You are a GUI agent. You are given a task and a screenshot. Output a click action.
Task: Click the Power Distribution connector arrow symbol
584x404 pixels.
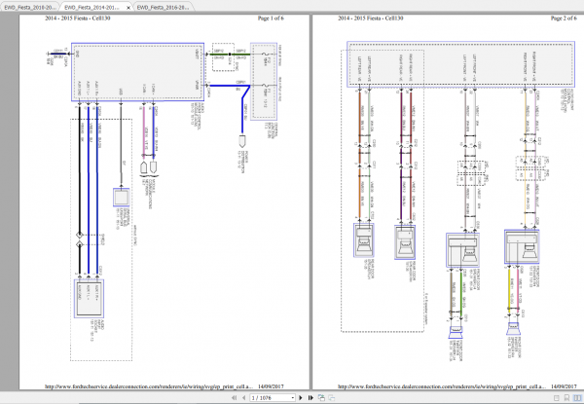pyautogui.click(x=242, y=141)
